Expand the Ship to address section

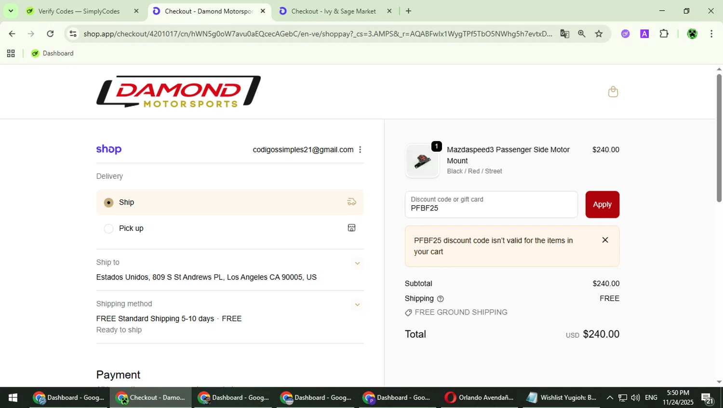tap(357, 263)
